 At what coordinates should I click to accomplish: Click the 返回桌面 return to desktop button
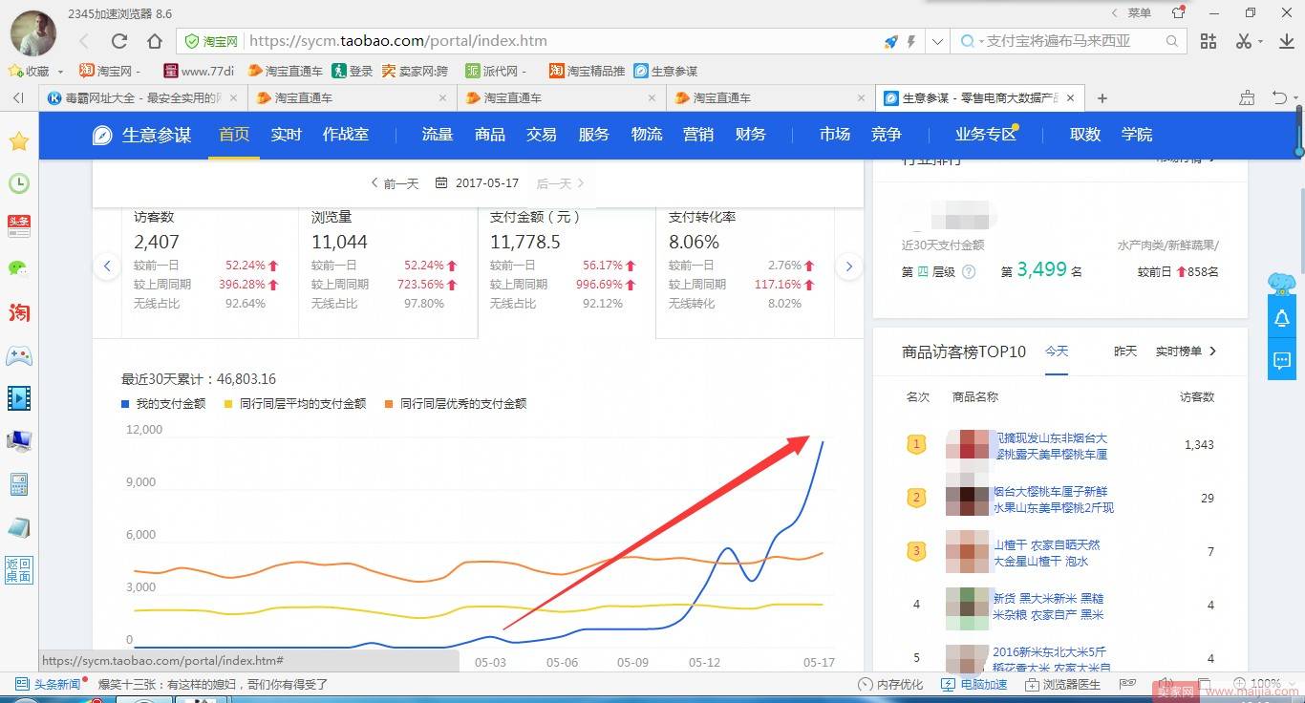coord(19,569)
